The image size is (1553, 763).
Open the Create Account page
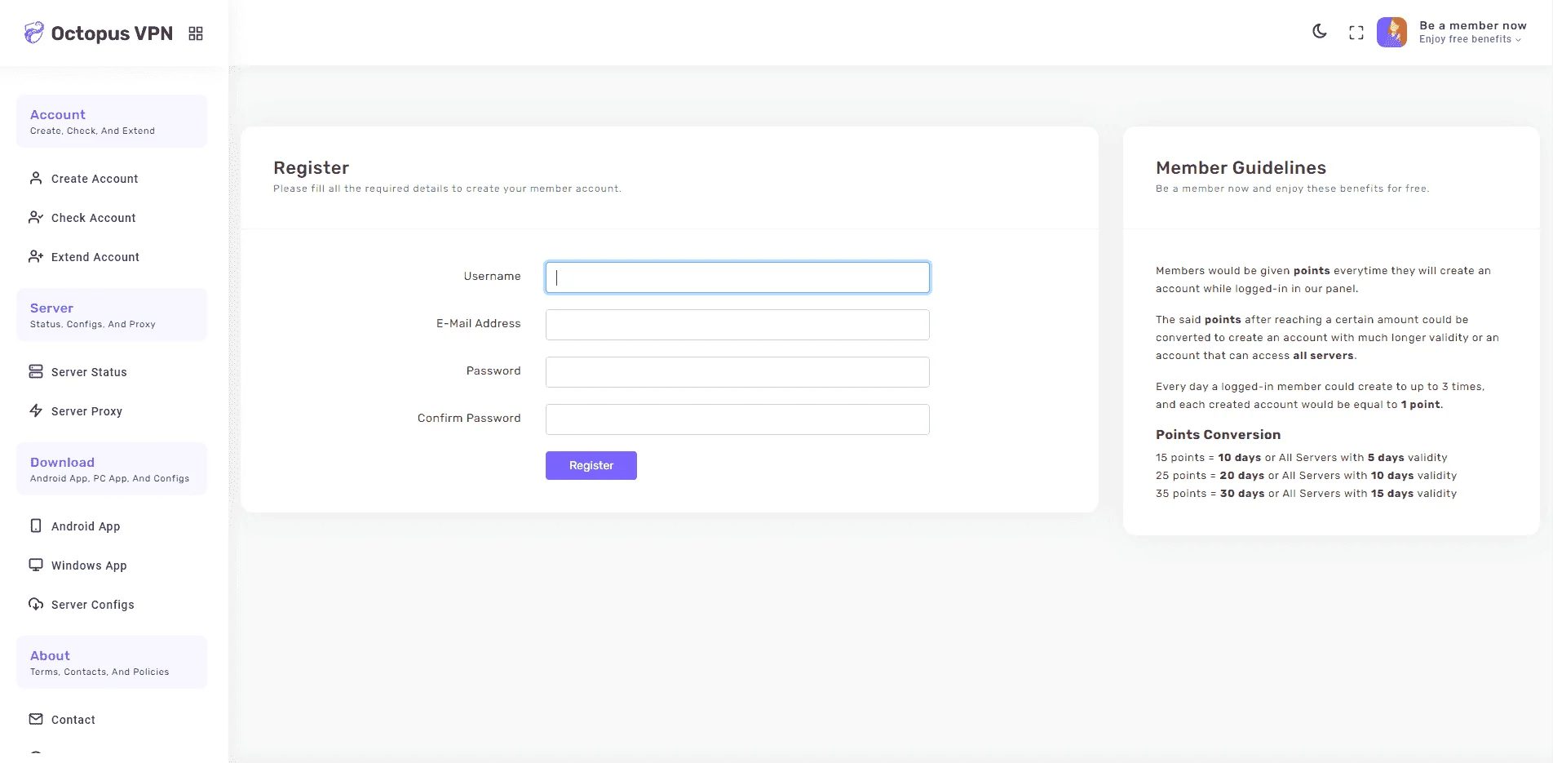pos(95,179)
